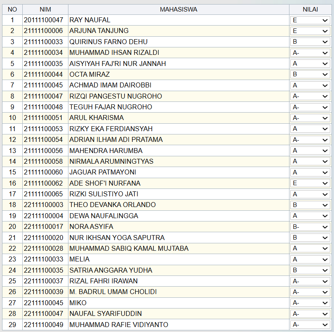Open grade dropdown for NAUFAL SYARIFUDDIN
Image resolution: width=334 pixels, height=332 pixels.
coord(310,314)
